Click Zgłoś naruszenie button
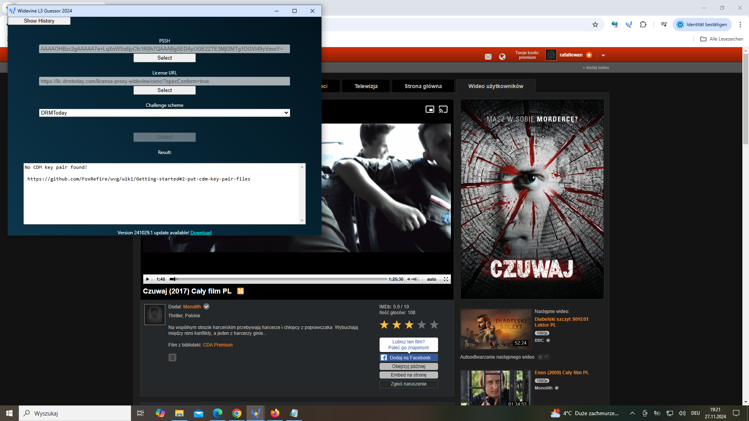The image size is (749, 421). coord(409,384)
